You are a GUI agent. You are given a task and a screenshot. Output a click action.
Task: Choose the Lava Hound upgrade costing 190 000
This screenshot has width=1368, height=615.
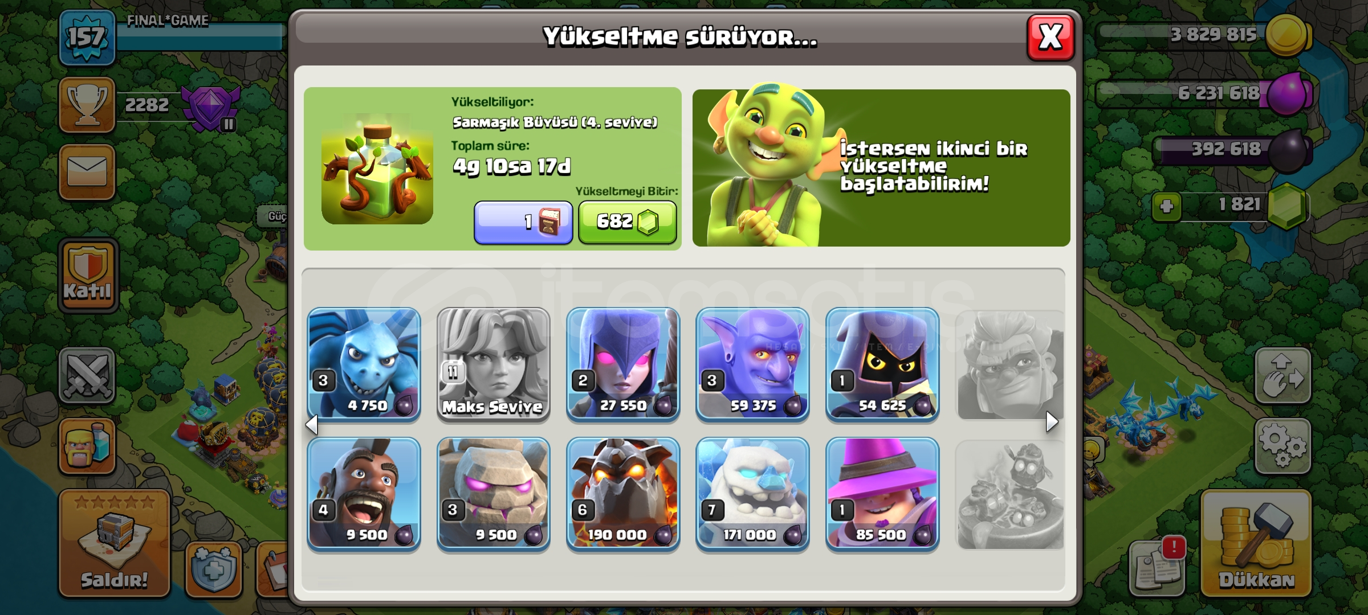tap(623, 494)
